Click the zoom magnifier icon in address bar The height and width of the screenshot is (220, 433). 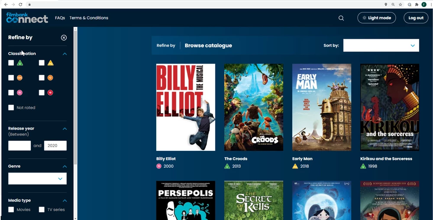click(x=393, y=4)
